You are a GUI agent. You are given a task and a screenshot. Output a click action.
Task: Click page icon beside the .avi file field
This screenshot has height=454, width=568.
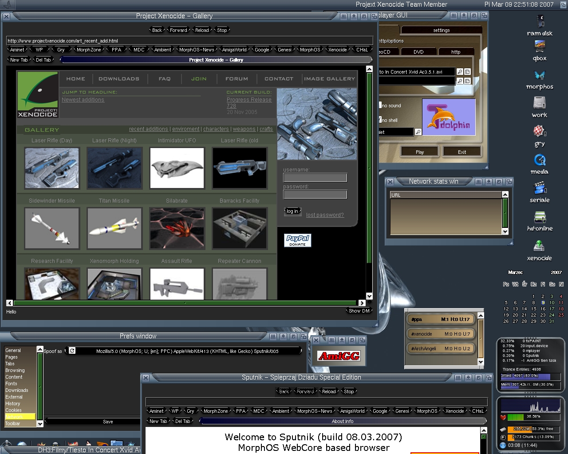pos(468,72)
